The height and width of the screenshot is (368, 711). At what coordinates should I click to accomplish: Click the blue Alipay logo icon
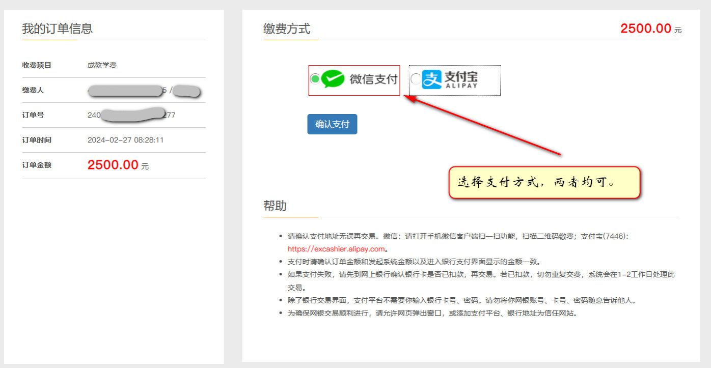432,79
